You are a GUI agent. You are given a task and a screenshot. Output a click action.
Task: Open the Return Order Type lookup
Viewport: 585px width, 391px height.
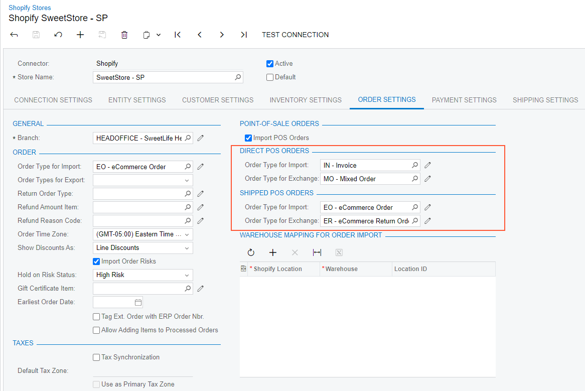point(188,194)
